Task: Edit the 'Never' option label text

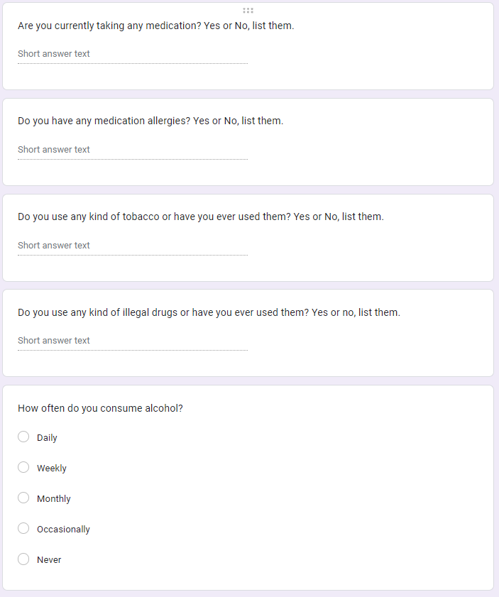Action: coord(49,560)
